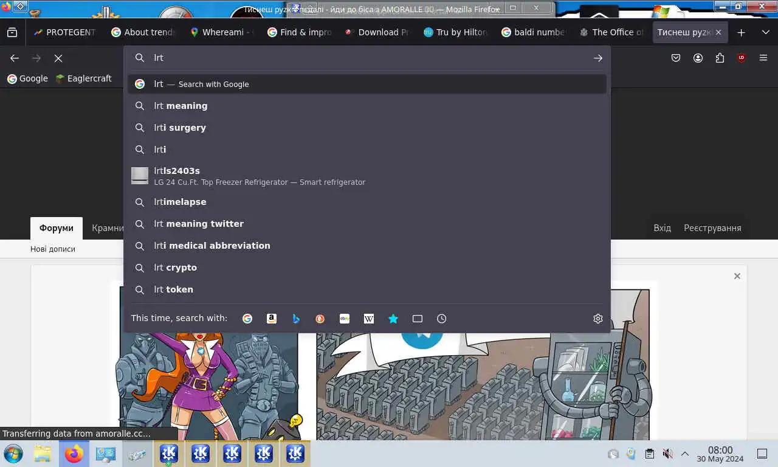The width and height of the screenshot is (778, 467).
Task: Choose the 'lrt meaning twitter' suggestion
Action: click(367, 224)
